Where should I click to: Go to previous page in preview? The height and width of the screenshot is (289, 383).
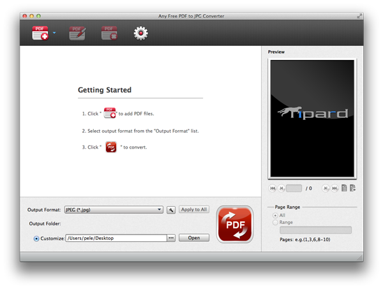282,188
